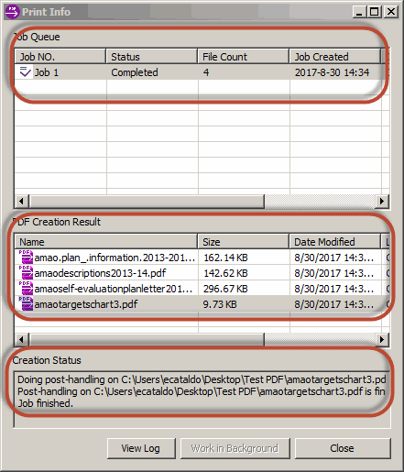
Task: Click the 142.62 KB size cell
Action: pyautogui.click(x=225, y=273)
